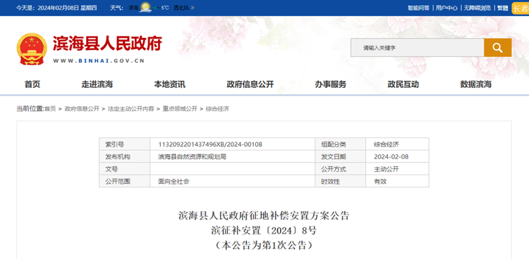
Task: Select 数据滨海 in the navigation bar
Action: (476, 84)
